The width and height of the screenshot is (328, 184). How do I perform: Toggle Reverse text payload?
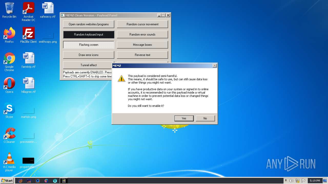click(x=142, y=55)
